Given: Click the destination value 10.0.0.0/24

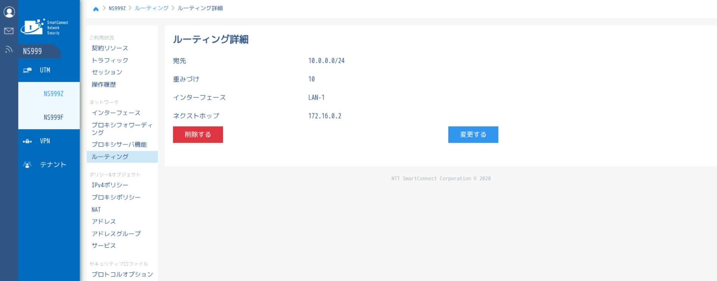Looking at the screenshot, I should tap(326, 61).
